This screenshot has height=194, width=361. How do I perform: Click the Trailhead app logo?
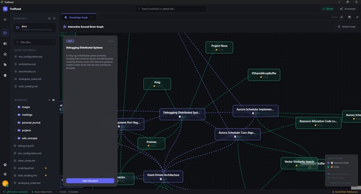(x=5, y=9)
